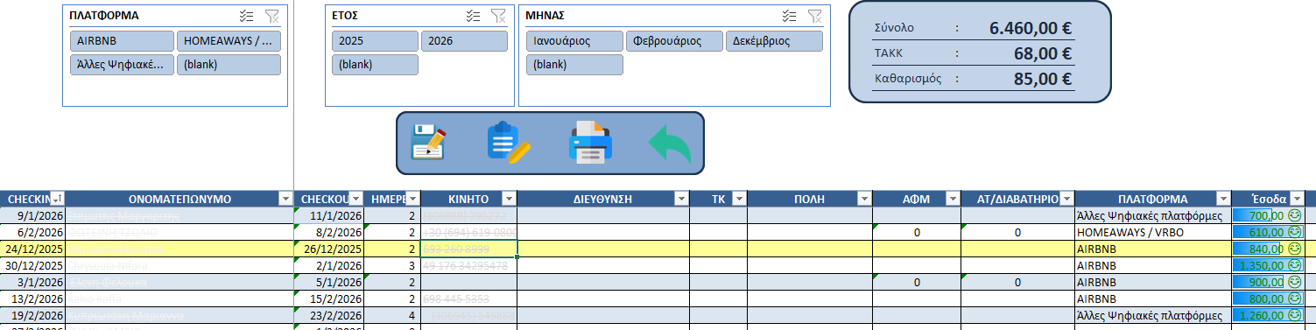1316x330 pixels.
Task: Toggle multi-select in ΠΛΑΤΦΟΡΜΑ slicer
Action: [247, 16]
